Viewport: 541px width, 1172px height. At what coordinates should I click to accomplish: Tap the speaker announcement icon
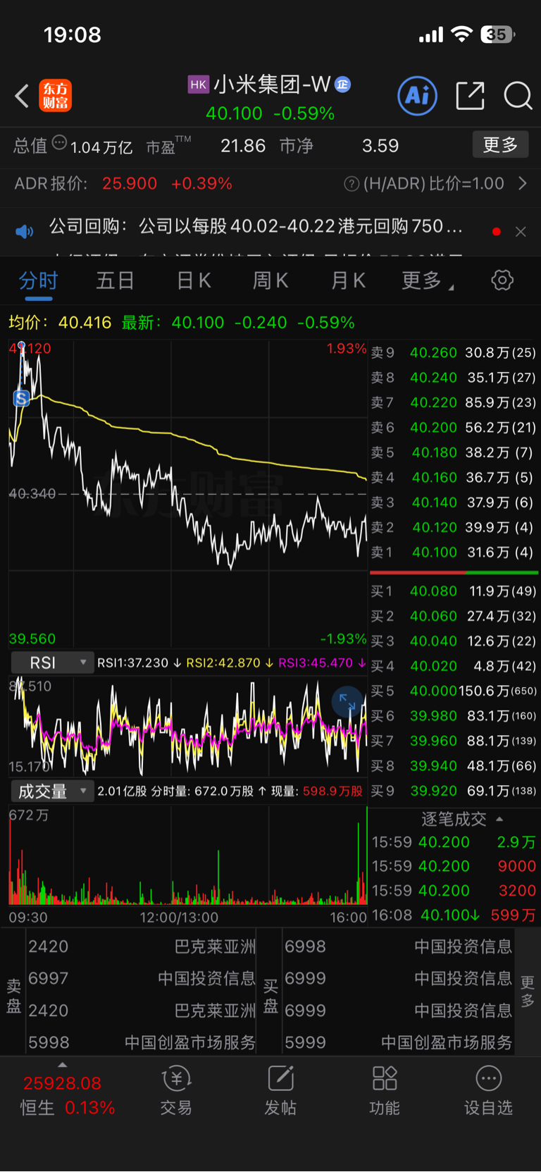click(25, 231)
